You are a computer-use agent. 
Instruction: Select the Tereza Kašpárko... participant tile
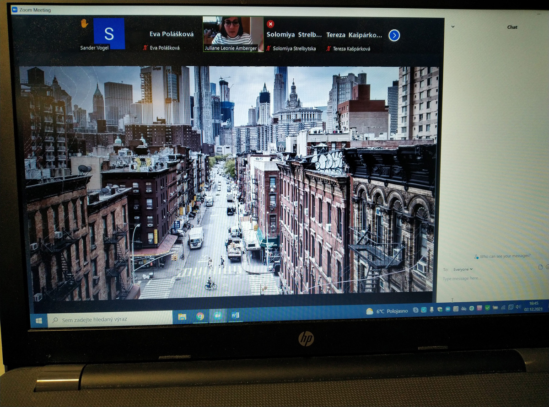[x=355, y=35]
